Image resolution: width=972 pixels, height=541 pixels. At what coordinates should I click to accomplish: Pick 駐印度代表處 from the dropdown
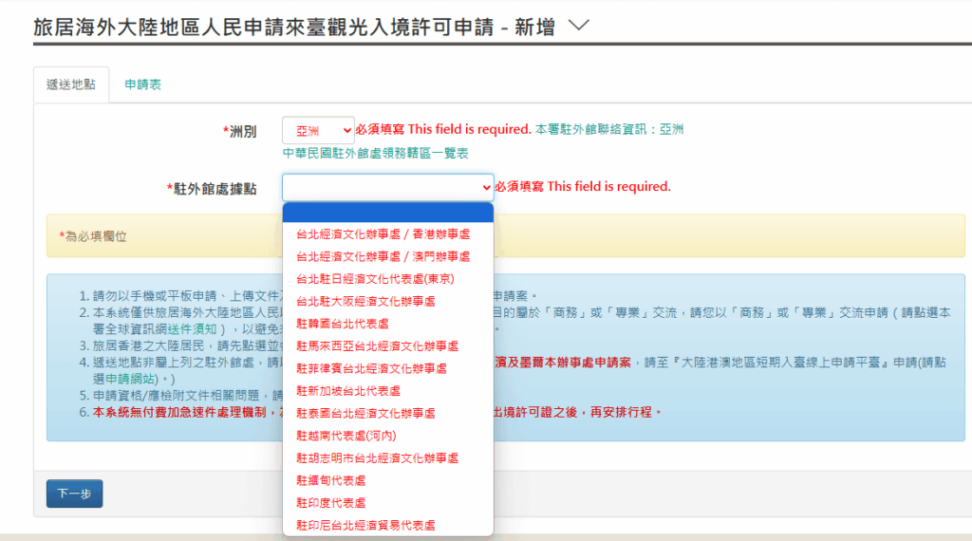(x=330, y=503)
